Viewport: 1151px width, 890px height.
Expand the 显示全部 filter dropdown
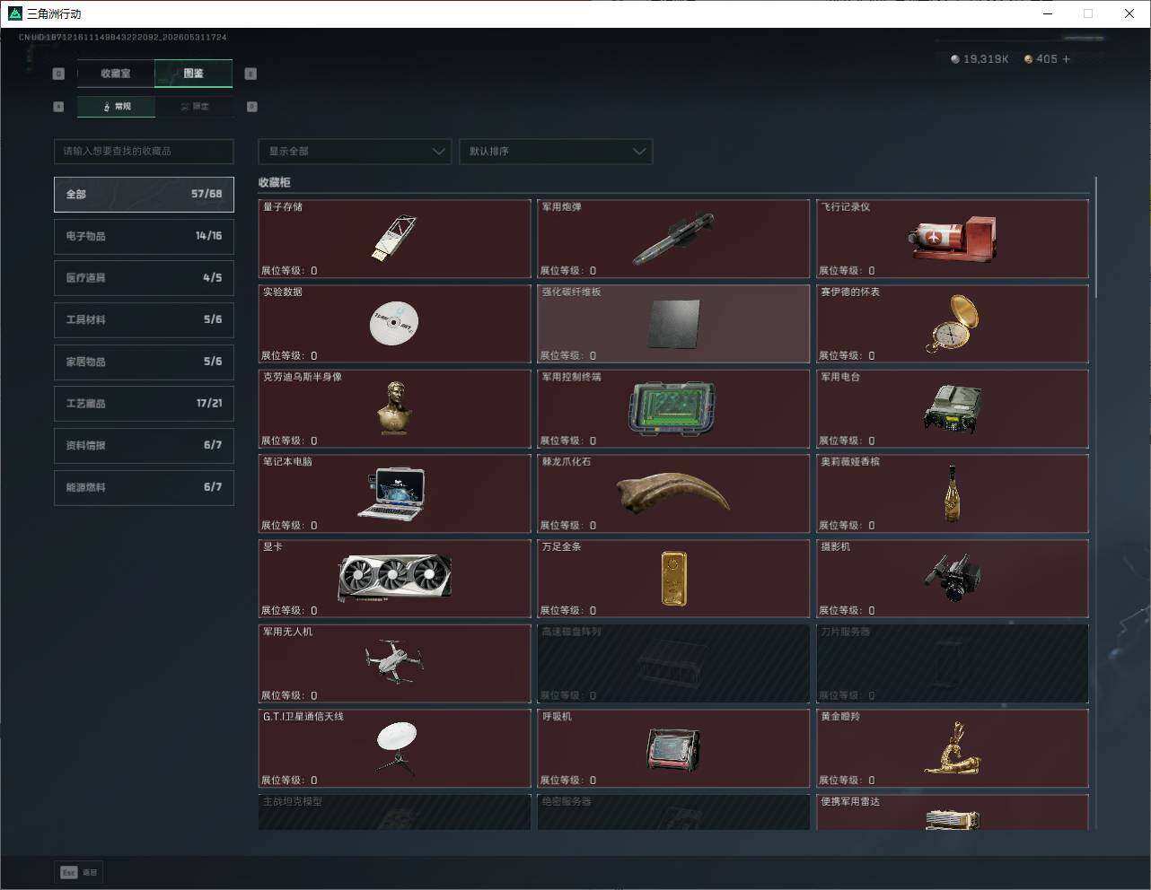coord(355,152)
